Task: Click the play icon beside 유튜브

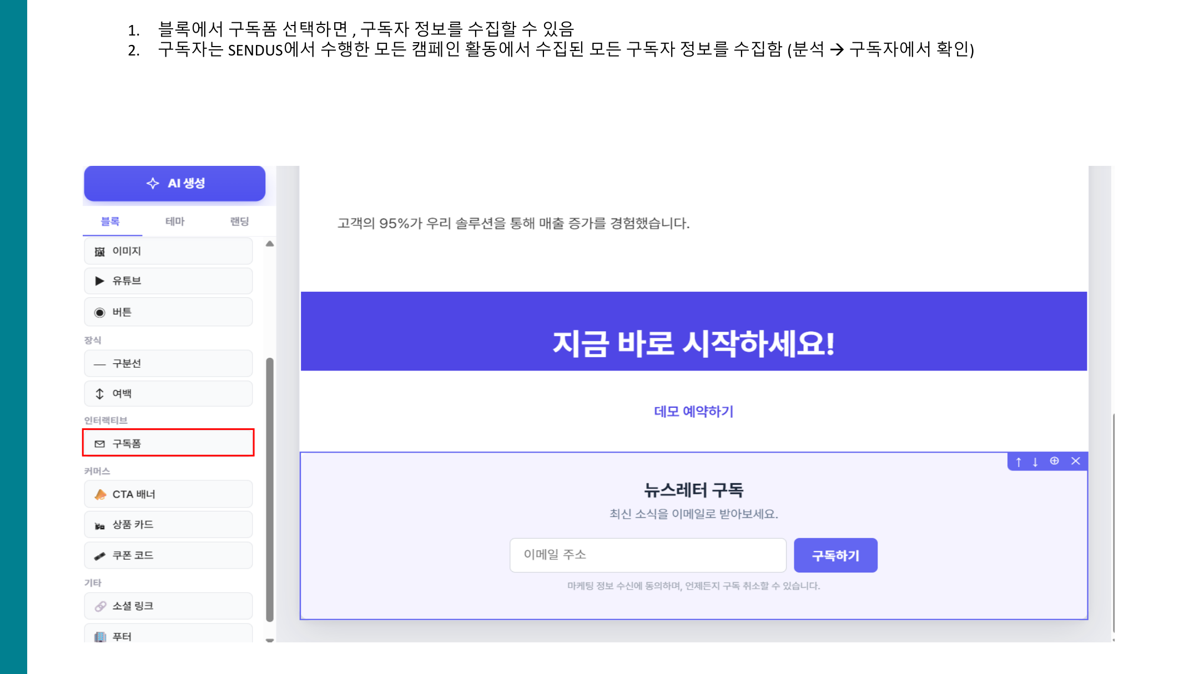Action: point(100,281)
